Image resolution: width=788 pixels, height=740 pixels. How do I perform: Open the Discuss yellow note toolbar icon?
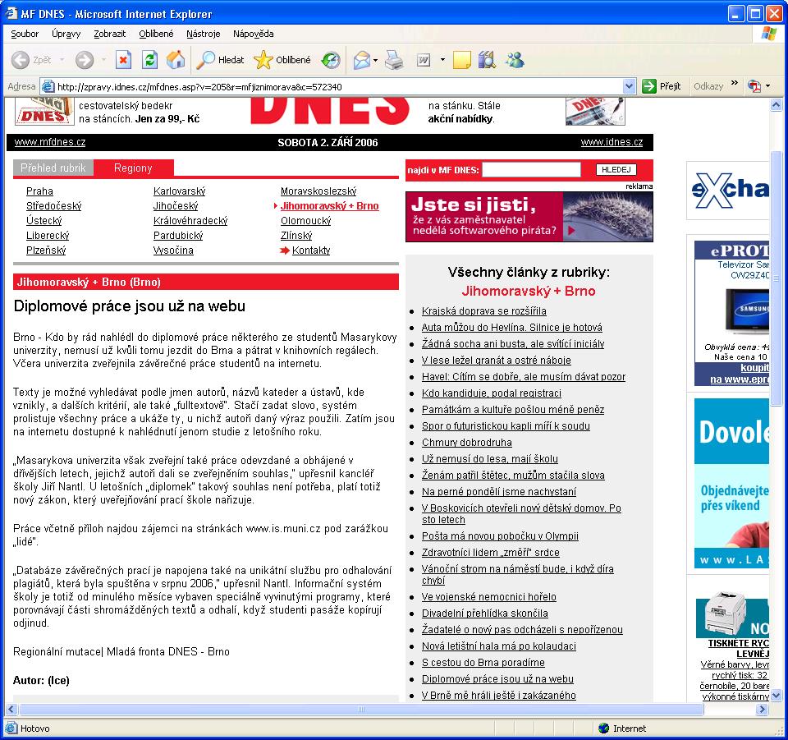pyautogui.click(x=461, y=60)
